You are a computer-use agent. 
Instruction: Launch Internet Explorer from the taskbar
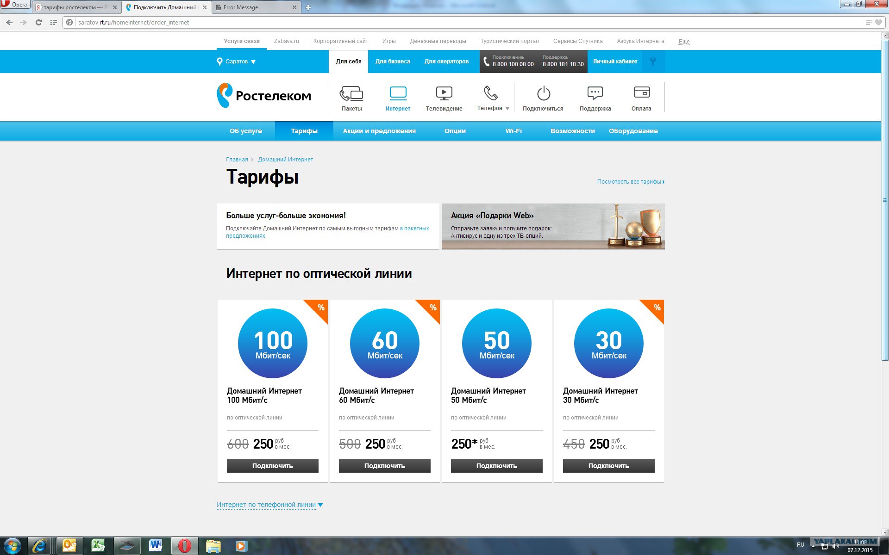tap(39, 546)
